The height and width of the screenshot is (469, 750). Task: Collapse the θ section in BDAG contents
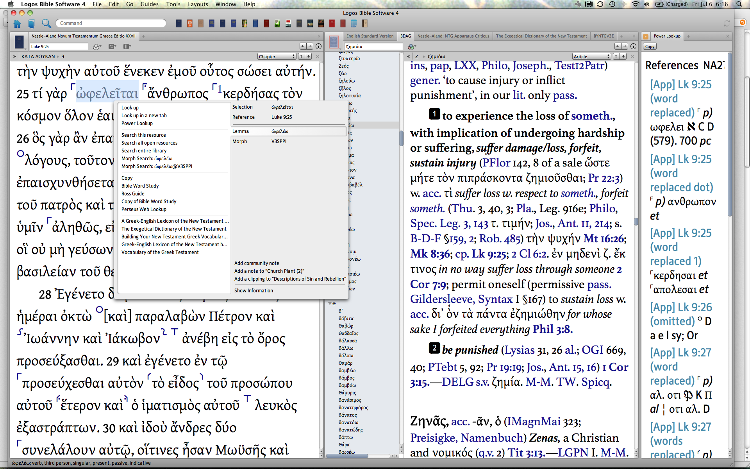(330, 304)
